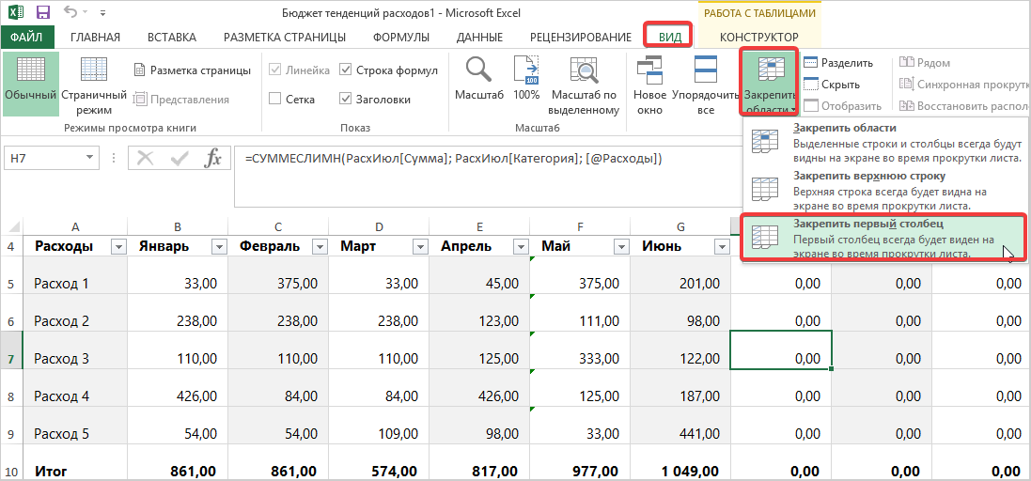Open the КОНСТРУКТОР tab
This screenshot has height=481, width=1031.
pyautogui.click(x=758, y=37)
